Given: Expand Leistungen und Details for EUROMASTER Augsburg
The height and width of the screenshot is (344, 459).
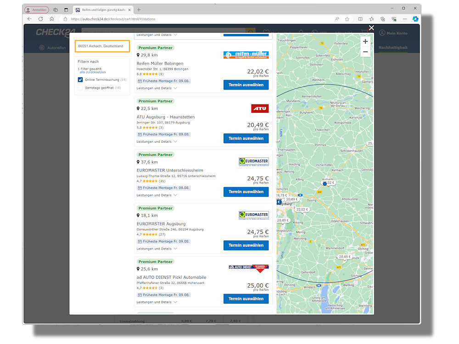Looking at the screenshot, I should (x=157, y=249).
